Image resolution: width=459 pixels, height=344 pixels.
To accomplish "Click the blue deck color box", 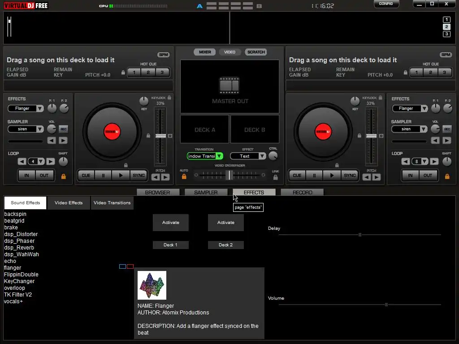I will tap(123, 267).
